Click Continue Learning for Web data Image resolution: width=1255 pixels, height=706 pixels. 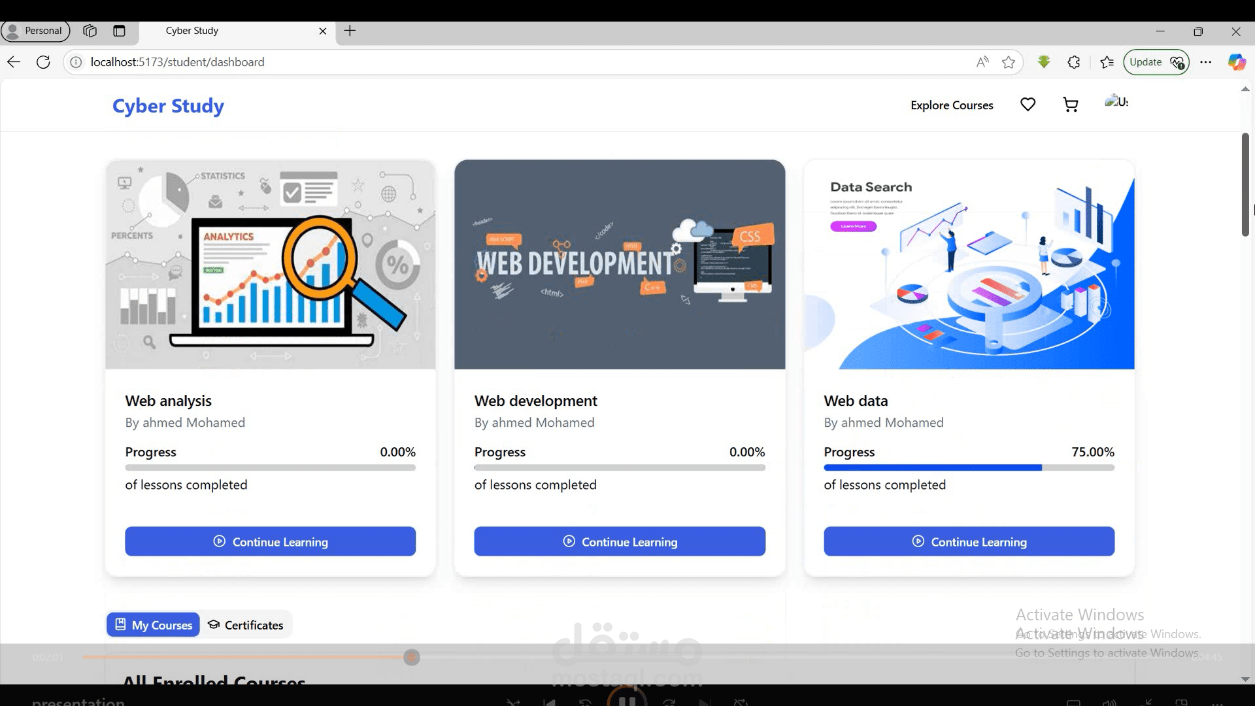[969, 541]
